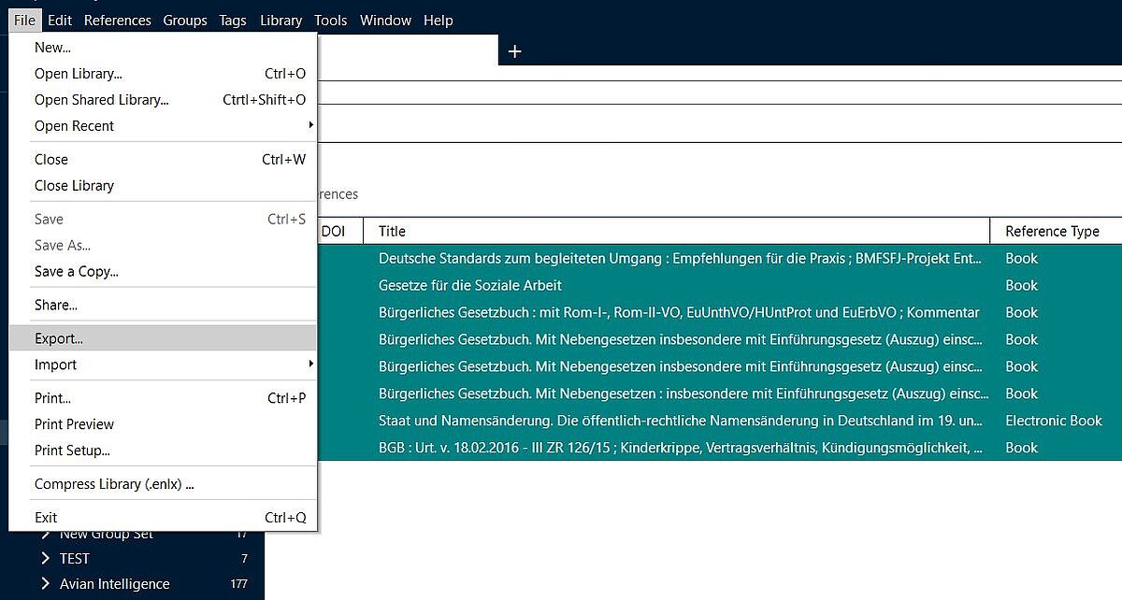Open the Help menu
Image resolution: width=1122 pixels, height=600 pixels.
pos(439,20)
